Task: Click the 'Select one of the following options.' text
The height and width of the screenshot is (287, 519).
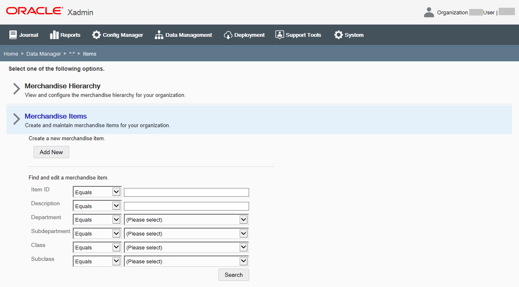Action: point(56,69)
